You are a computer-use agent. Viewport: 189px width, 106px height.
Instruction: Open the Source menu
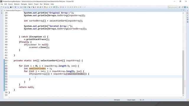(x=10, y=4)
